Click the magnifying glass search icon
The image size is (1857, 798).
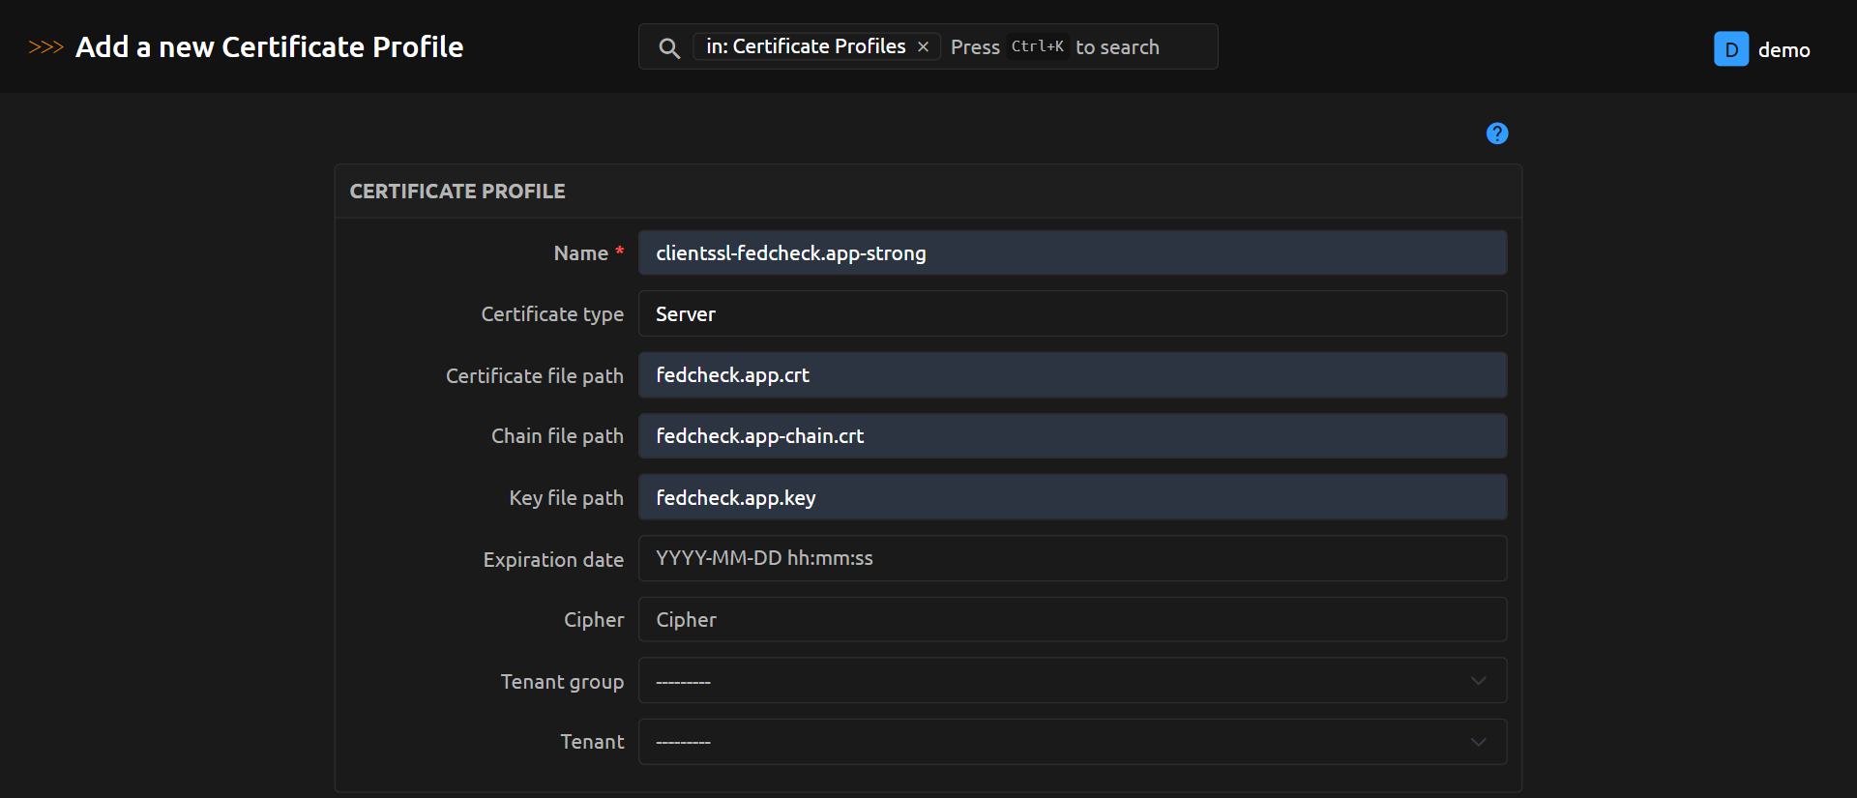coord(668,47)
